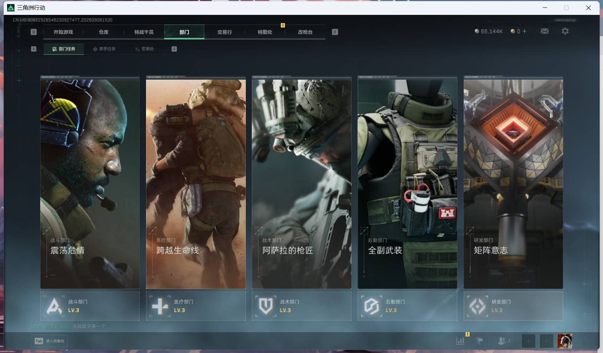Click the 医疗部门 cross emblem icon
The width and height of the screenshot is (603, 353).
160,306
